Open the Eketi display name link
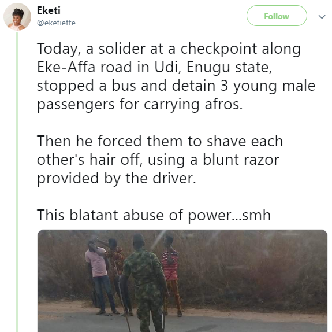 click(x=49, y=10)
